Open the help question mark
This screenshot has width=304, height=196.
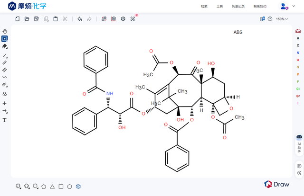coord(270,19)
